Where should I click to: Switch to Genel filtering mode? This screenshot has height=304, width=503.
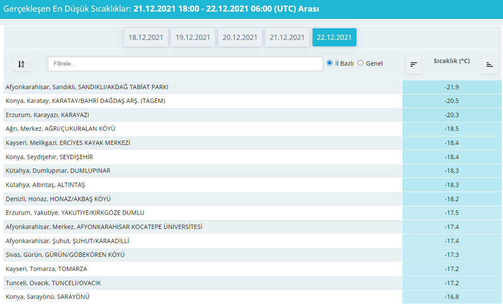click(360, 63)
